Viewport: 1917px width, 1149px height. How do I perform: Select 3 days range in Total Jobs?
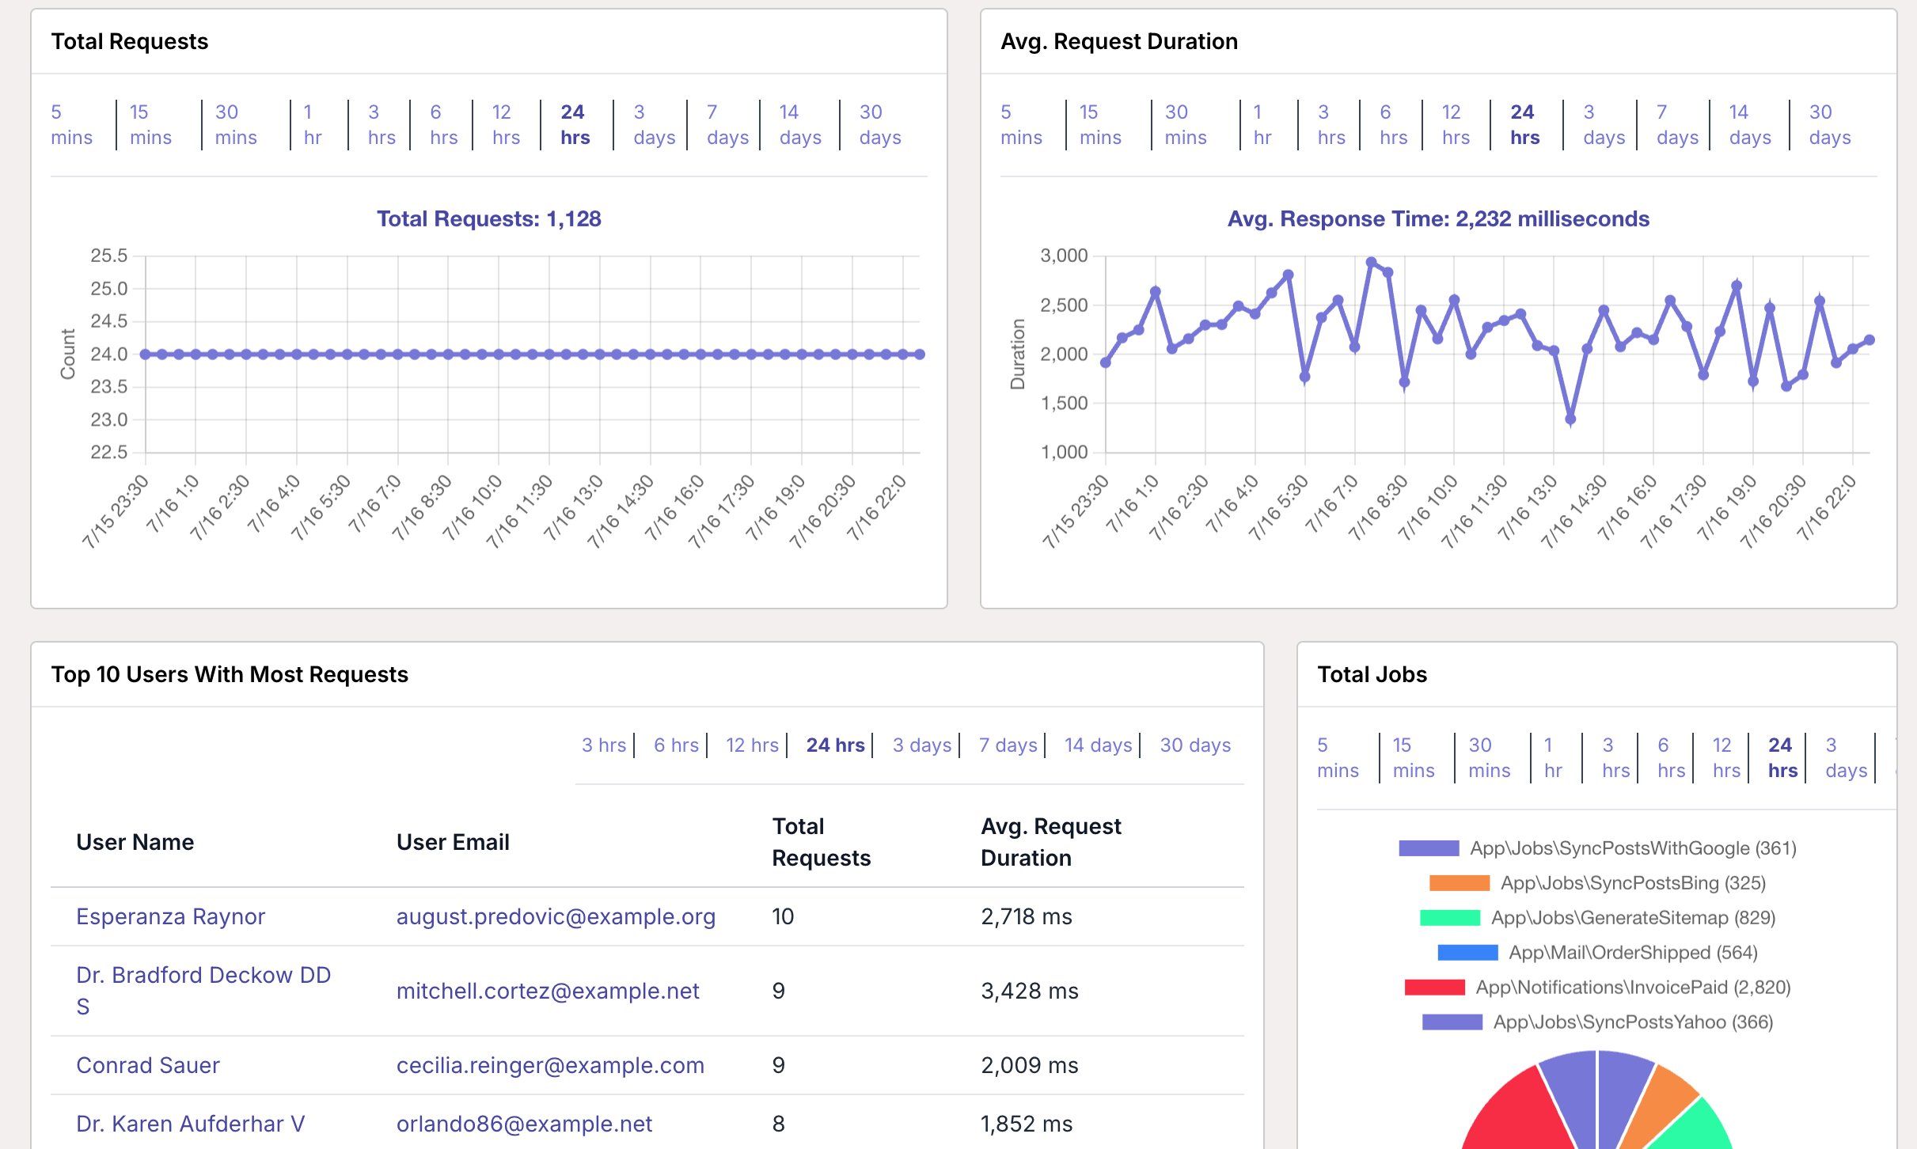pos(1847,758)
